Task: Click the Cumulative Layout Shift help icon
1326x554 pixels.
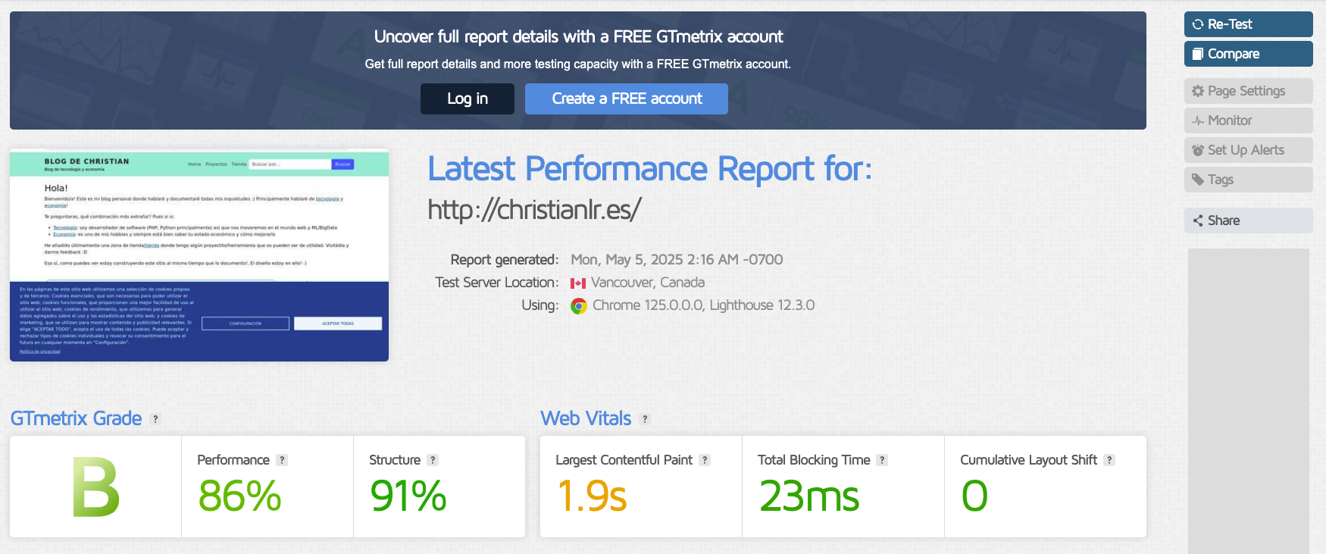Action: [x=1109, y=460]
